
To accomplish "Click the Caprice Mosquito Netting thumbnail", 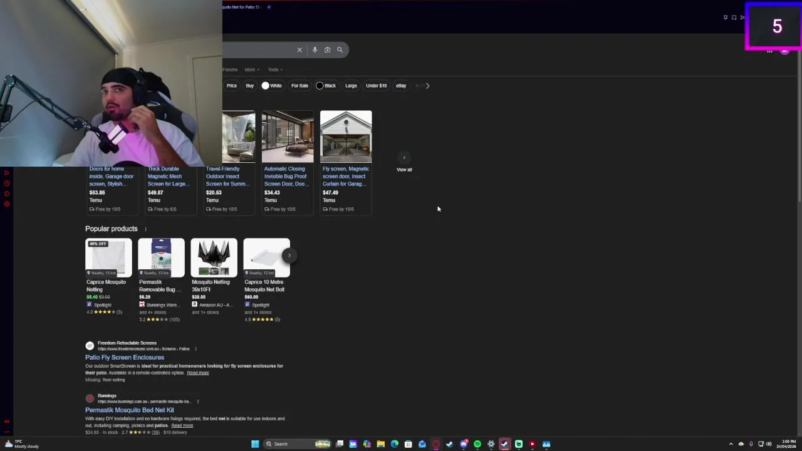I will coord(109,257).
